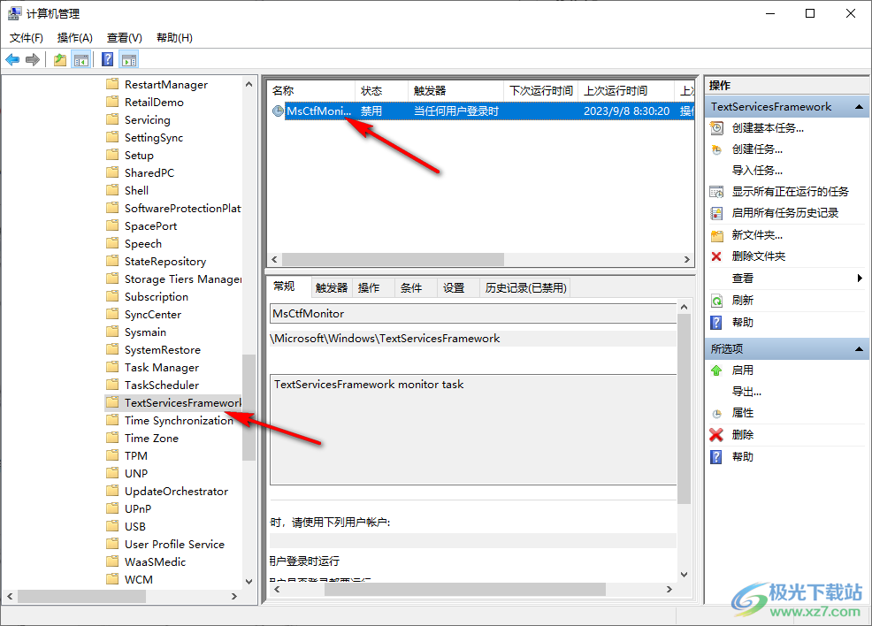Sort by the 状态 column header
This screenshot has height=626, width=872.
click(381, 90)
